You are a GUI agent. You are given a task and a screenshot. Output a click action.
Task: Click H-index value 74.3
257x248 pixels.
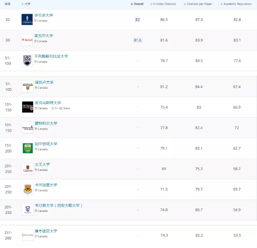tap(164, 235)
